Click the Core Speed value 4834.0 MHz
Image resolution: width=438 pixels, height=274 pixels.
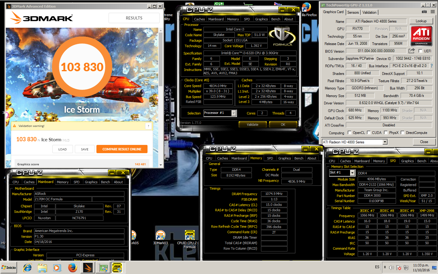218,86
